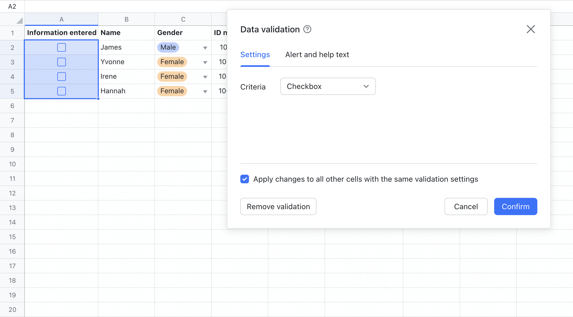The image size is (573, 317).
Task: Confirm the data validation settings
Action: (x=515, y=206)
